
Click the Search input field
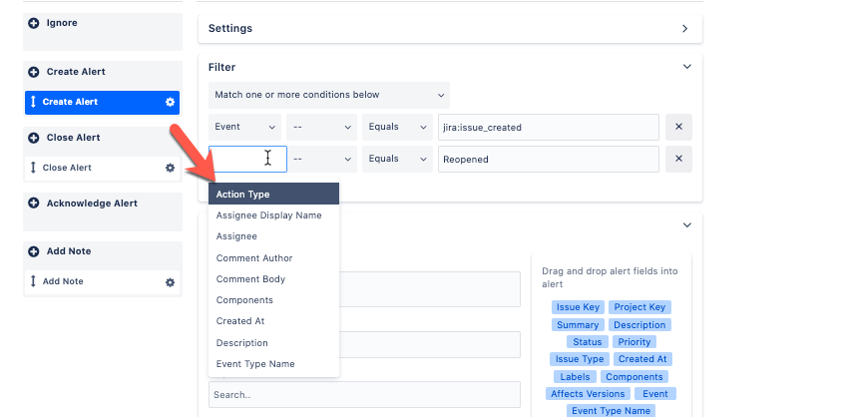pos(364,395)
